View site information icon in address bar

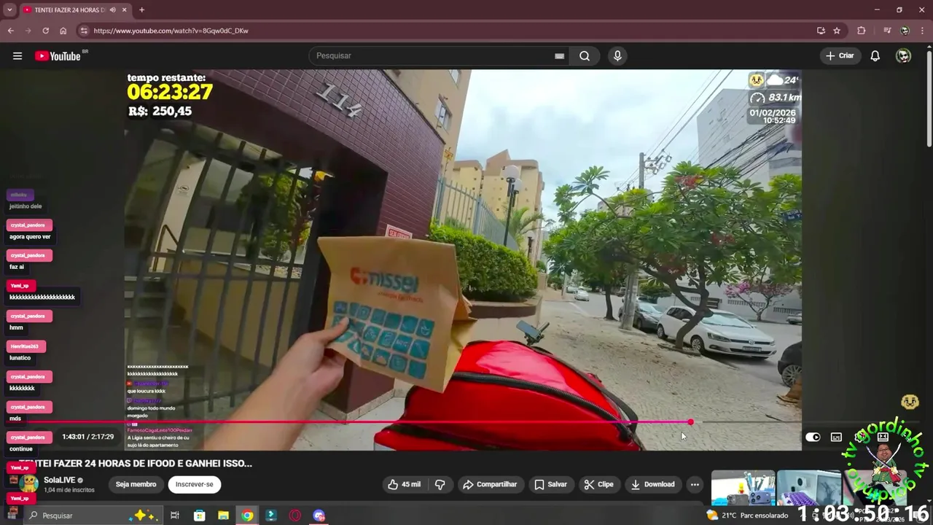[x=84, y=31]
